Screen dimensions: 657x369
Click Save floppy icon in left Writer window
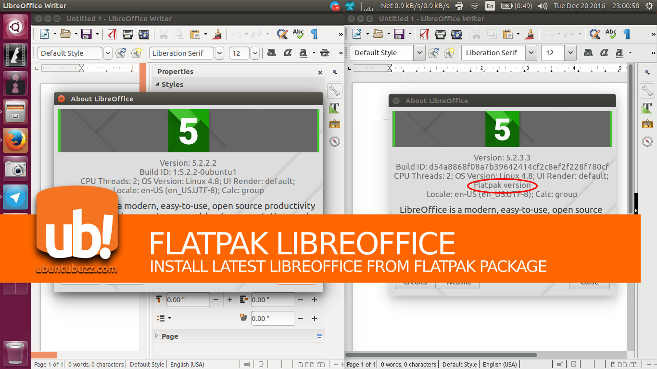(87, 34)
